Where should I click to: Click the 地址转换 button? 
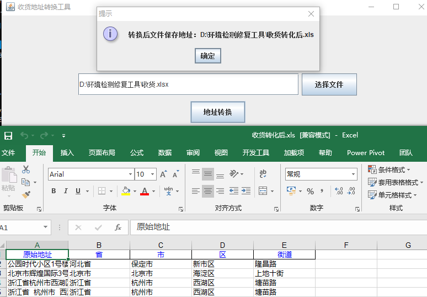218,112
